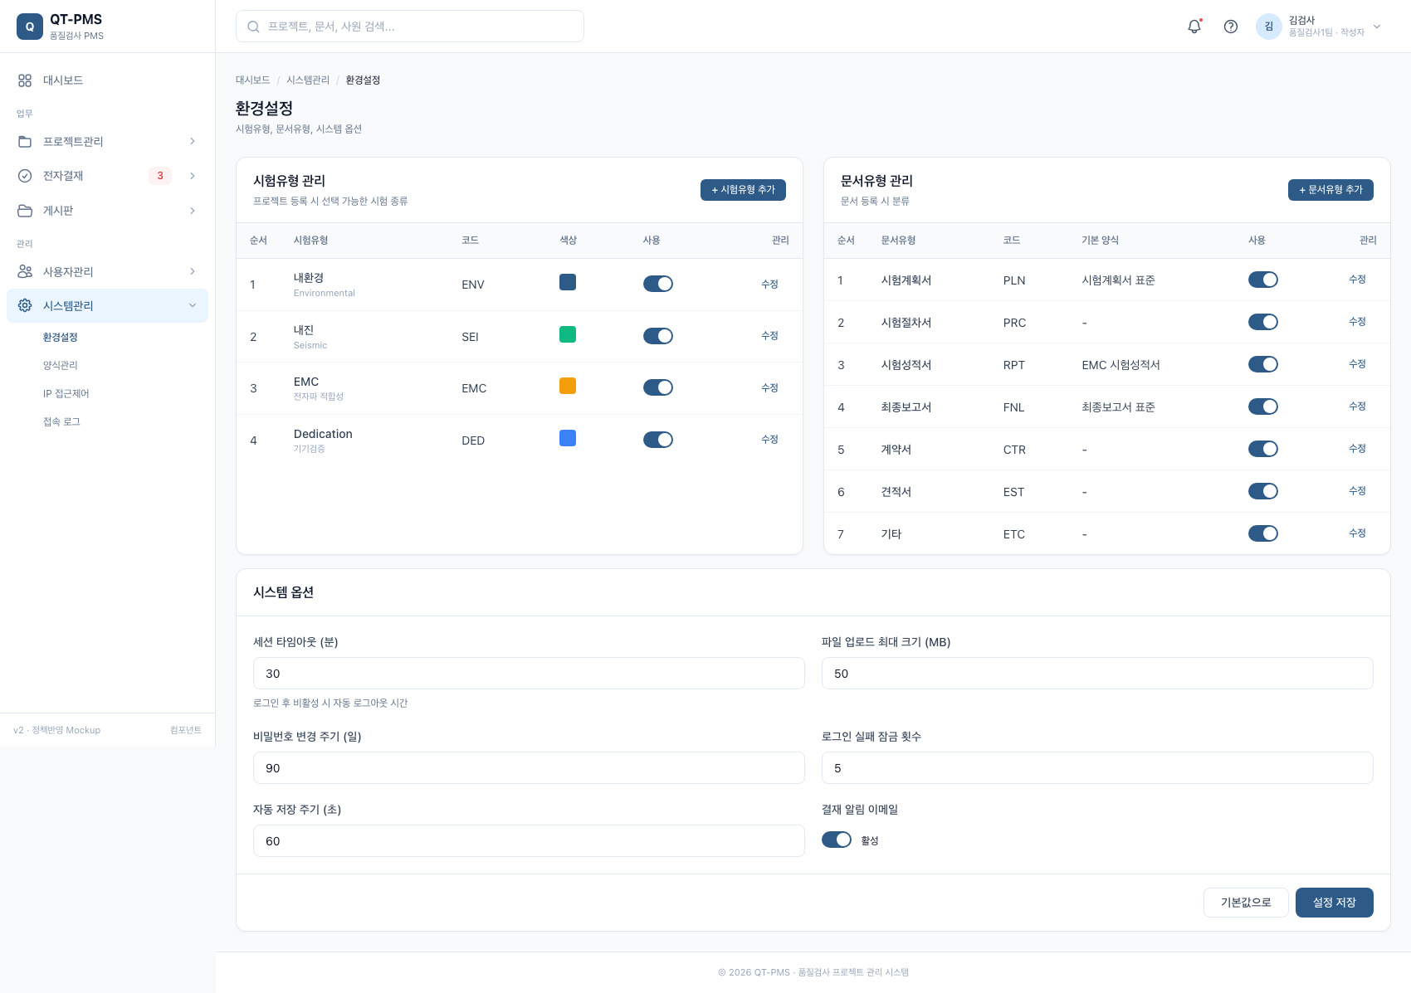Click 비밀번호 변경 주기 input field
This screenshot has width=1411, height=993.
click(529, 768)
